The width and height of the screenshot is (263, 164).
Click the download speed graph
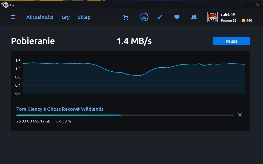[x=134, y=77]
